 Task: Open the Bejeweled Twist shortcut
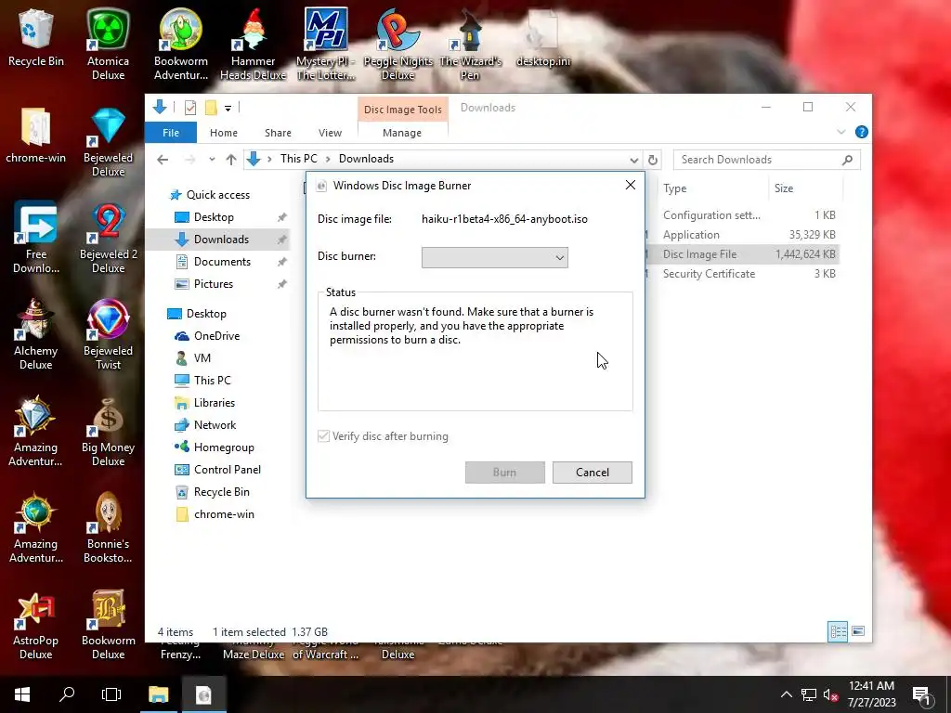point(108,334)
